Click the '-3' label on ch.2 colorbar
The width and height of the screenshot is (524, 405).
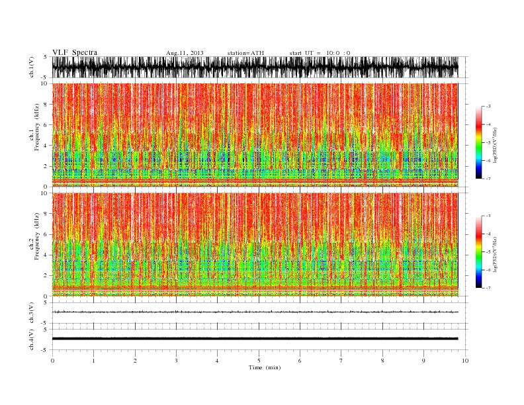click(488, 216)
